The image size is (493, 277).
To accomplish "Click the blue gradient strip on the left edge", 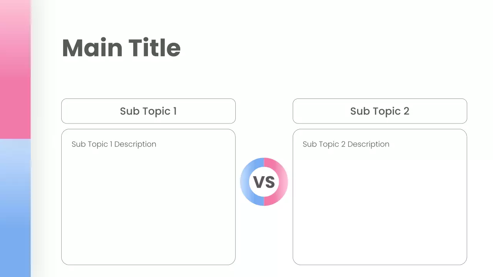I will 15,208.
